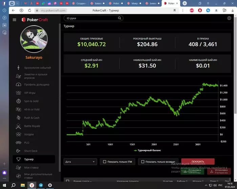The image size is (237, 189).
Task: Click the Турнир trophy icon
Action: coord(18,159)
